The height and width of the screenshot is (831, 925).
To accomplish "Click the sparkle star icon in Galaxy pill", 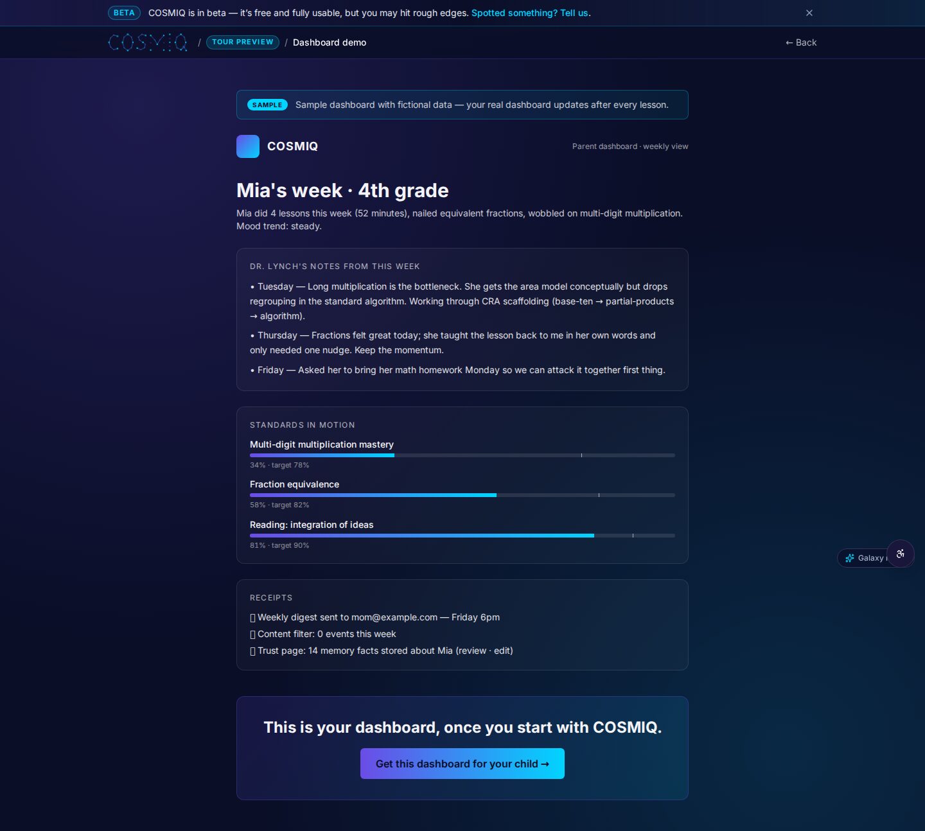I will pos(850,558).
